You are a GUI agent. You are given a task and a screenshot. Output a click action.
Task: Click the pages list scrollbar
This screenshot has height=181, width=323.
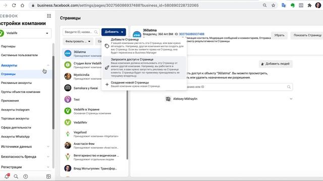[x=127, y=125]
